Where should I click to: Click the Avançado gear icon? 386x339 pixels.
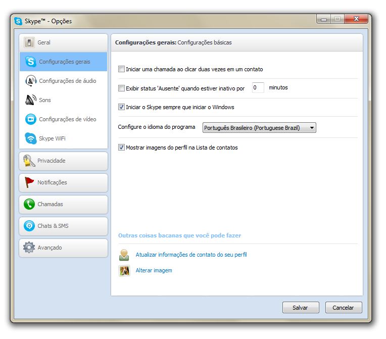coord(29,248)
